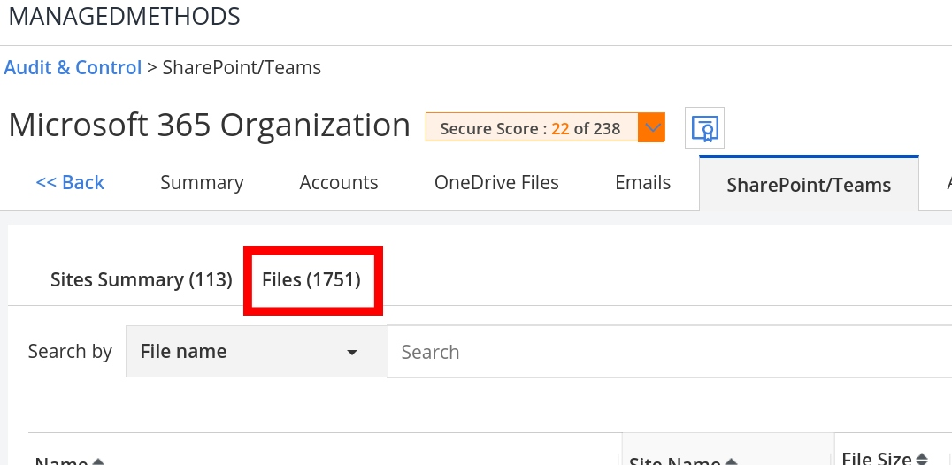Screen dimensions: 952x465
Task: View the Sites Summary (113) sub-tab
Action: pos(141,280)
